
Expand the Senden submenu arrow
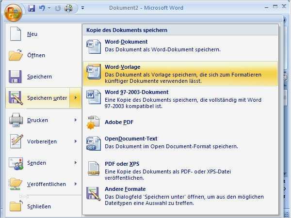pyautogui.click(x=76, y=163)
